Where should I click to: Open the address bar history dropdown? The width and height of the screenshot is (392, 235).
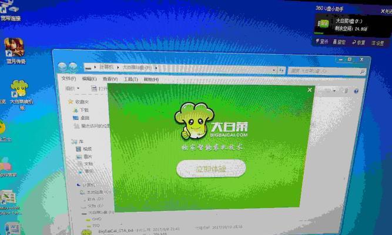[274, 70]
